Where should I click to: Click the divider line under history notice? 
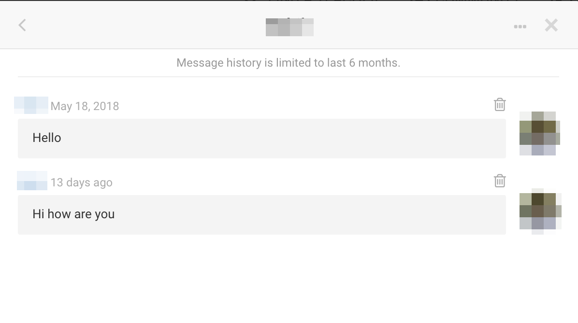[288, 77]
